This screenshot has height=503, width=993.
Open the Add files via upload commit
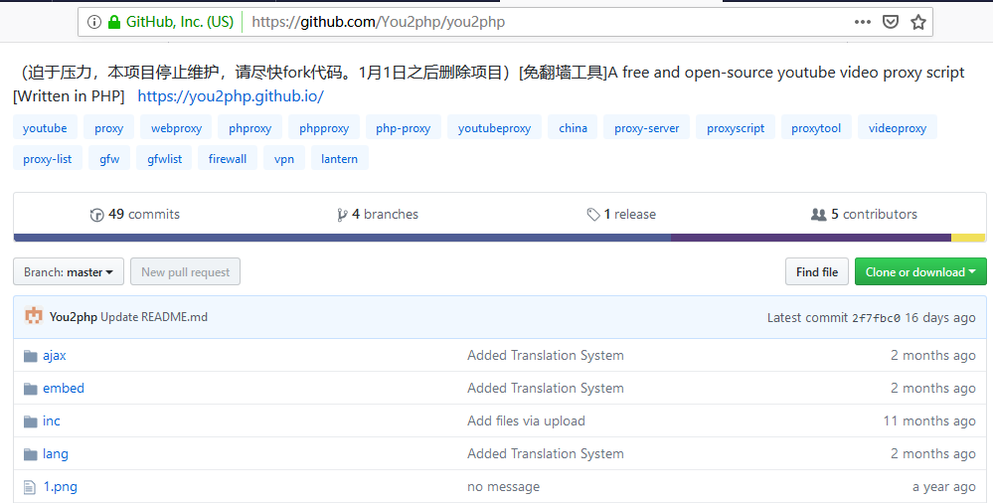tap(526, 421)
